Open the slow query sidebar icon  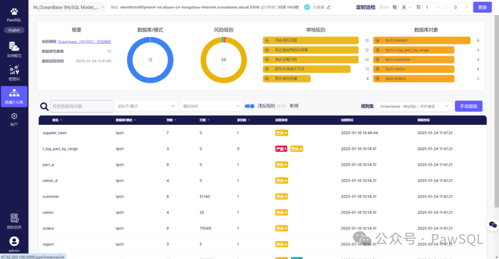(14, 70)
